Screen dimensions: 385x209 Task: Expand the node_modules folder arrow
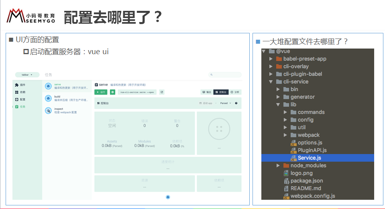(x=278, y=166)
